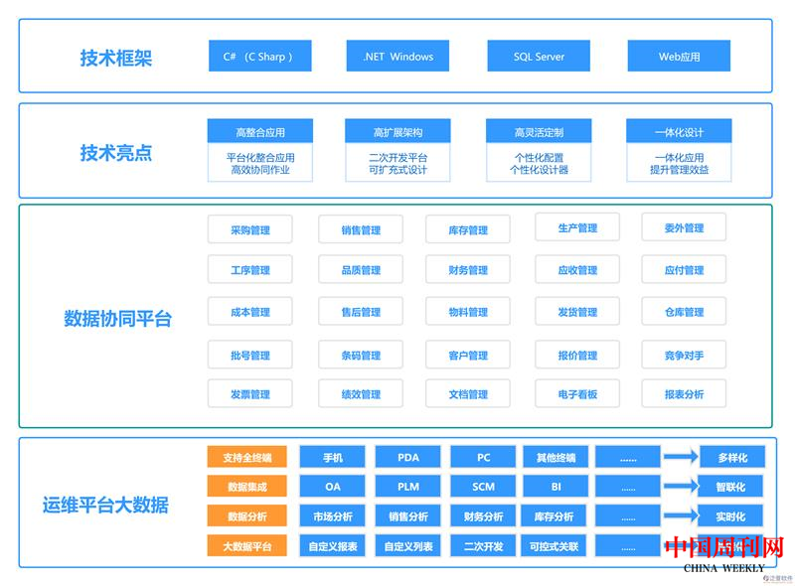The image size is (795, 586).
Task: Click the arrow pointing to 实时化
Action: (681, 516)
